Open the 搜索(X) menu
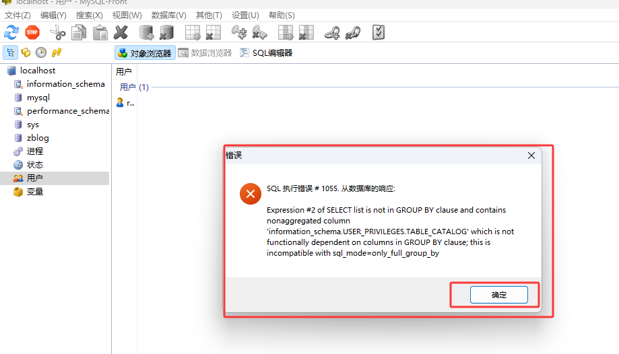619x354 pixels. [89, 15]
